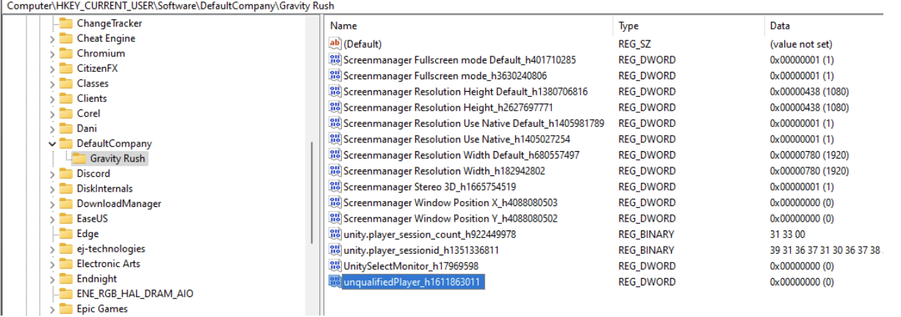Image resolution: width=901 pixels, height=317 pixels.
Task: Click DWORD icon of Screenmanager Fullscreen mode Default
Action: pyautogui.click(x=335, y=60)
